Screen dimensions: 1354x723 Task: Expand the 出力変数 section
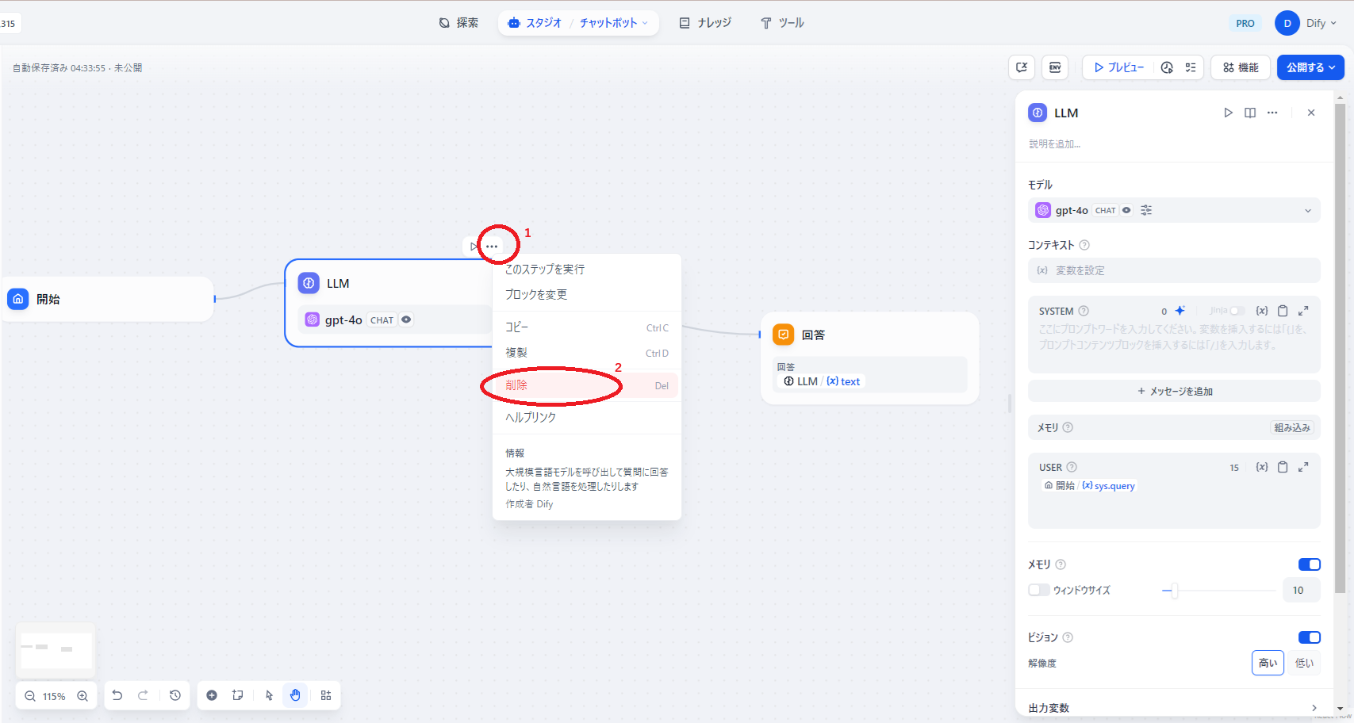click(1174, 707)
